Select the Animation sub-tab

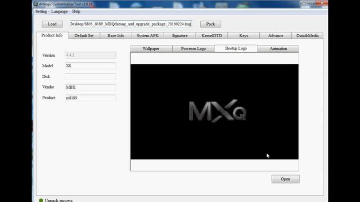(x=278, y=49)
